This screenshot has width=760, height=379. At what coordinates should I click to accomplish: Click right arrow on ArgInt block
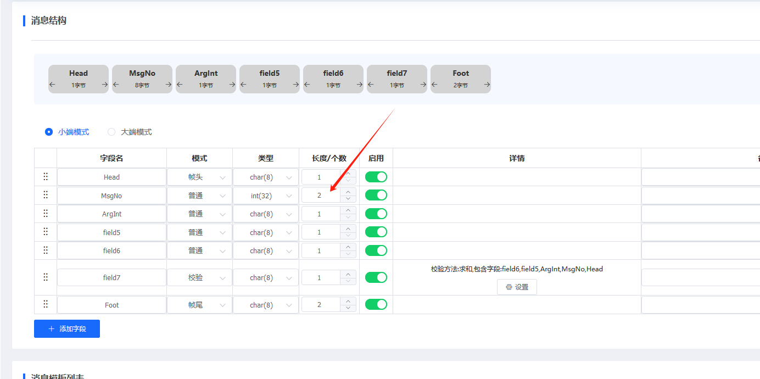tap(232, 85)
